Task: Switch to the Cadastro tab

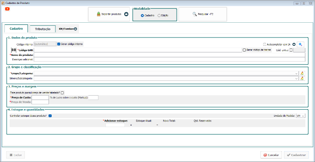Action: [x=16, y=29]
